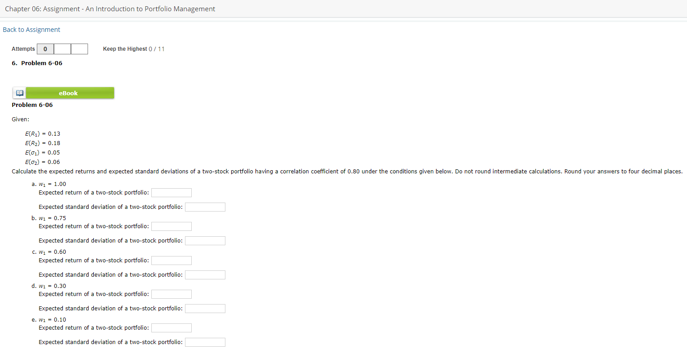Click the Back to Assignment link
The height and width of the screenshot is (349, 687).
[x=31, y=29]
